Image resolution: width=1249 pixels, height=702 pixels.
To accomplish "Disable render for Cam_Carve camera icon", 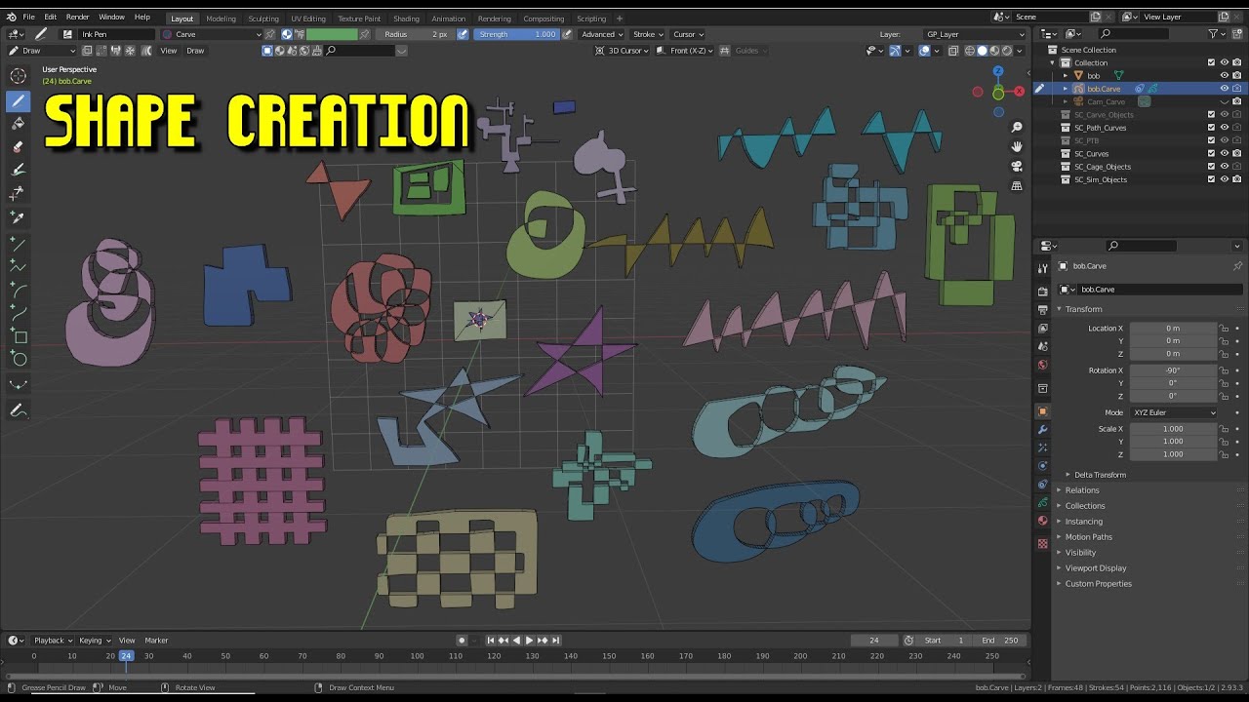I will click(1236, 101).
